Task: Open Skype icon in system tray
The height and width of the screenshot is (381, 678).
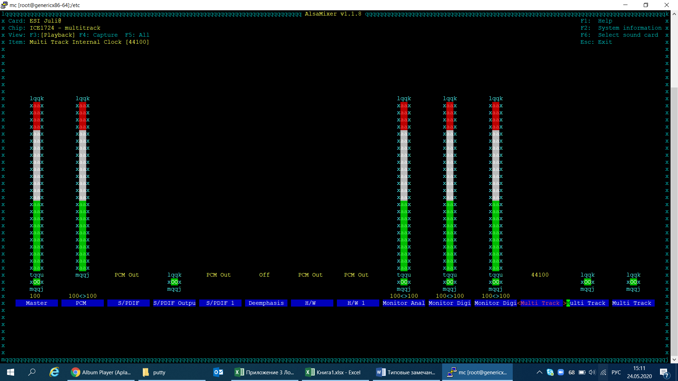Action: pos(550,372)
